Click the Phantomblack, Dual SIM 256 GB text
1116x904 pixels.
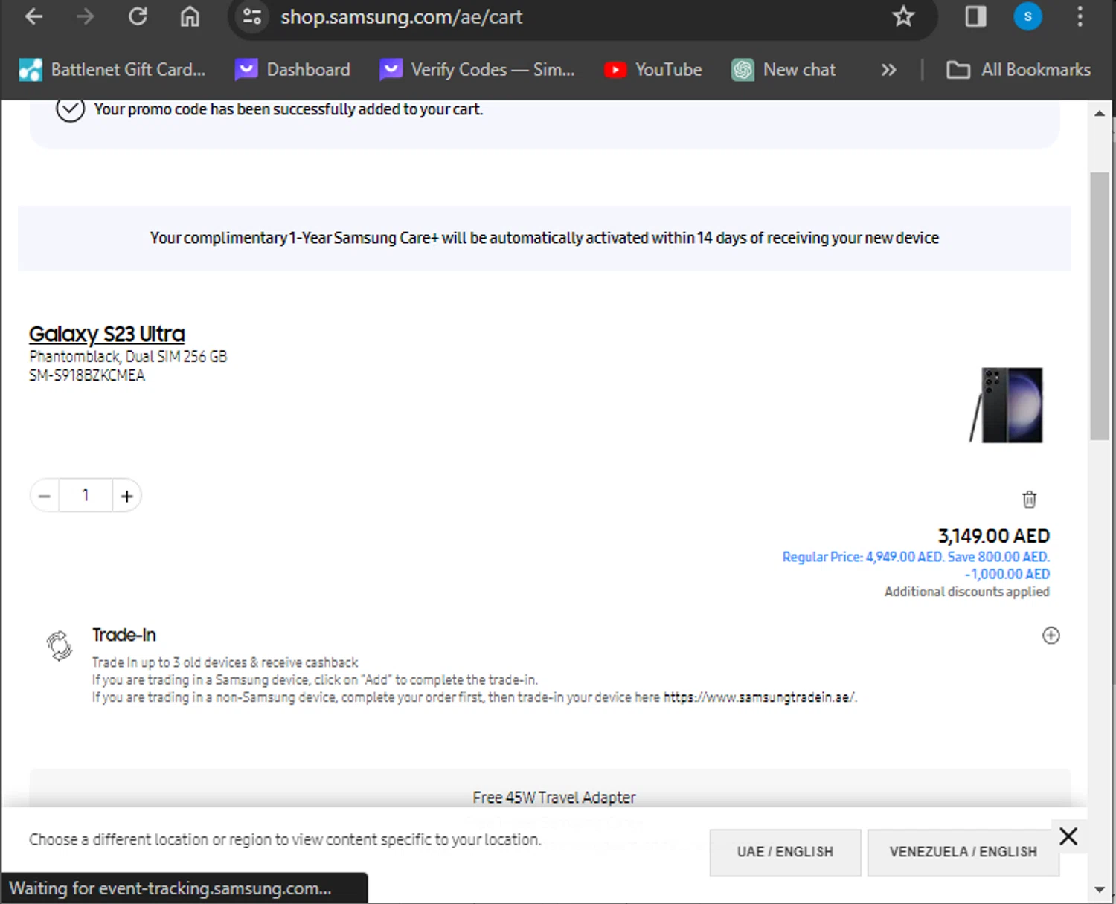pos(128,357)
